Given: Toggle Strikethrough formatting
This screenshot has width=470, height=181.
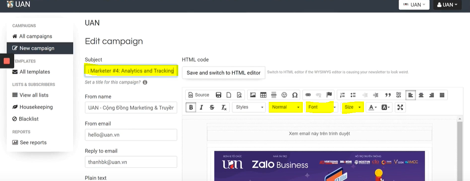Looking at the screenshot, I should 212,107.
